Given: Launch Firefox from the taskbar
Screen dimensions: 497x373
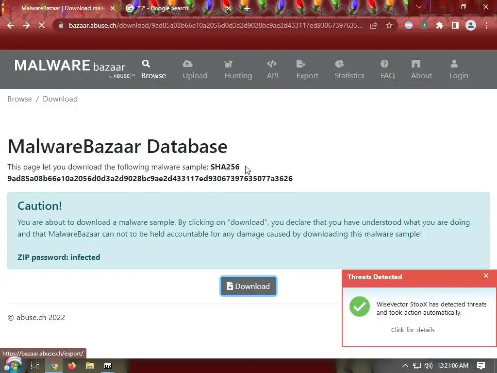Looking at the screenshot, I should point(72,366).
